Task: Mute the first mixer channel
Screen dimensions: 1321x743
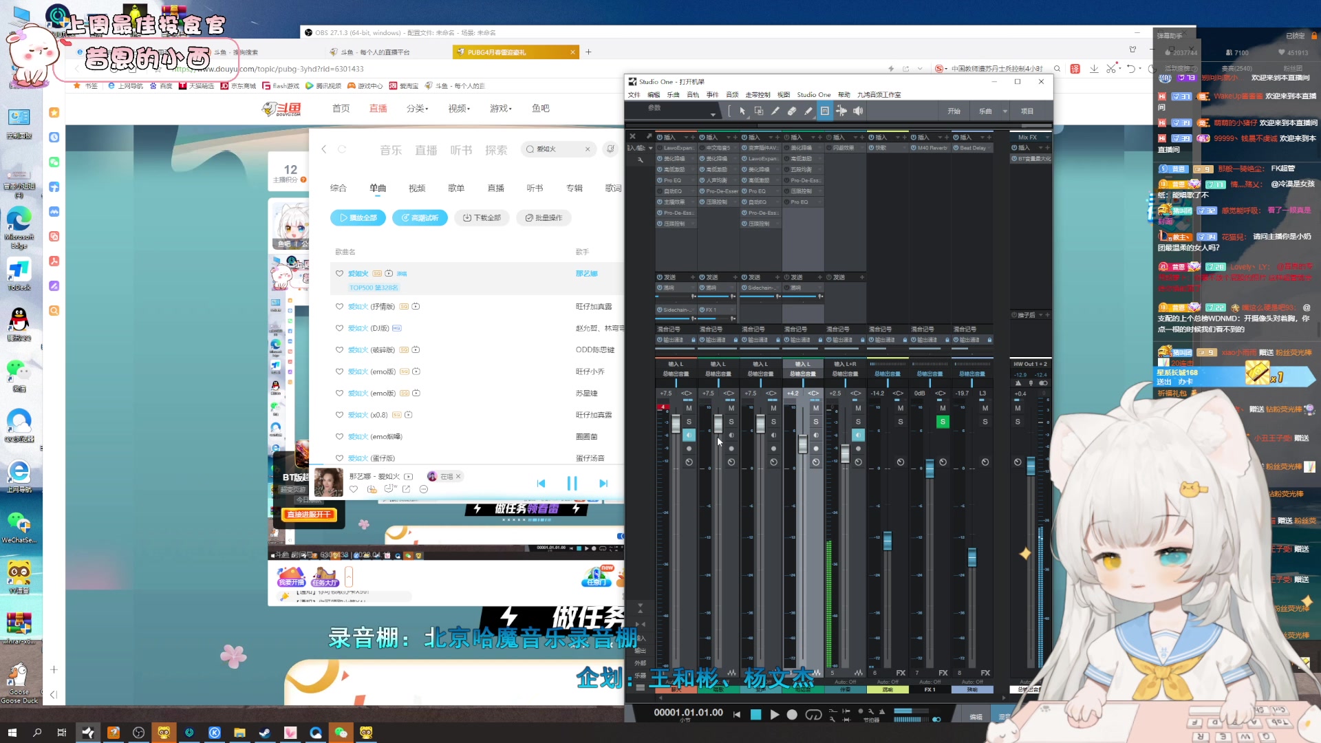Action: 689,408
